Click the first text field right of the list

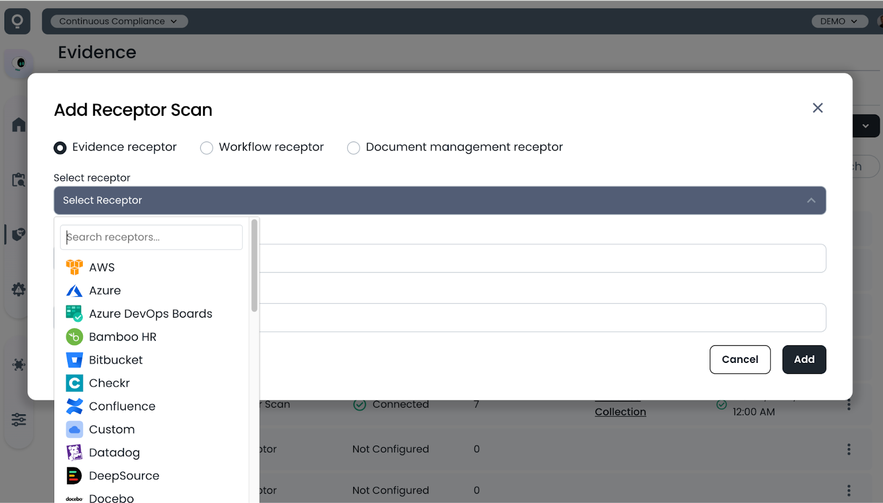[x=542, y=258]
